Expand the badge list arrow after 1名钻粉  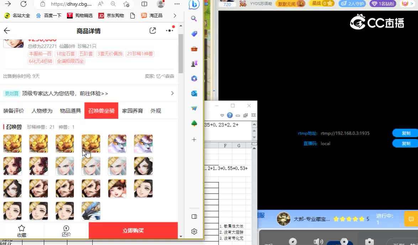coord(412,4)
